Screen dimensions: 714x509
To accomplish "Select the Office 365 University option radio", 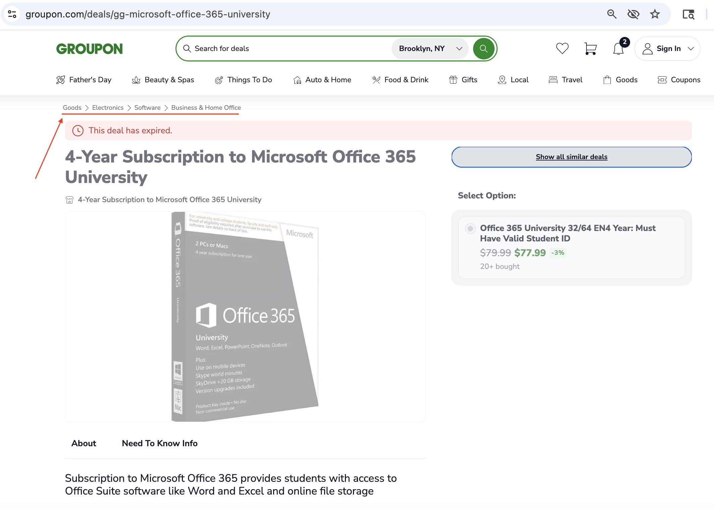I will click(x=470, y=229).
